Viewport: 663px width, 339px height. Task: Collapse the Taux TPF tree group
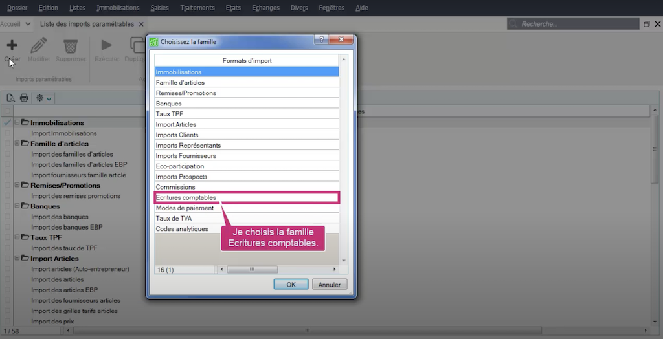[x=17, y=237]
